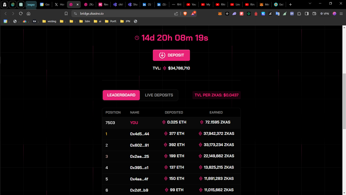
Task: Open the vesting bookmarks folder
Action: pyautogui.click(x=49, y=21)
